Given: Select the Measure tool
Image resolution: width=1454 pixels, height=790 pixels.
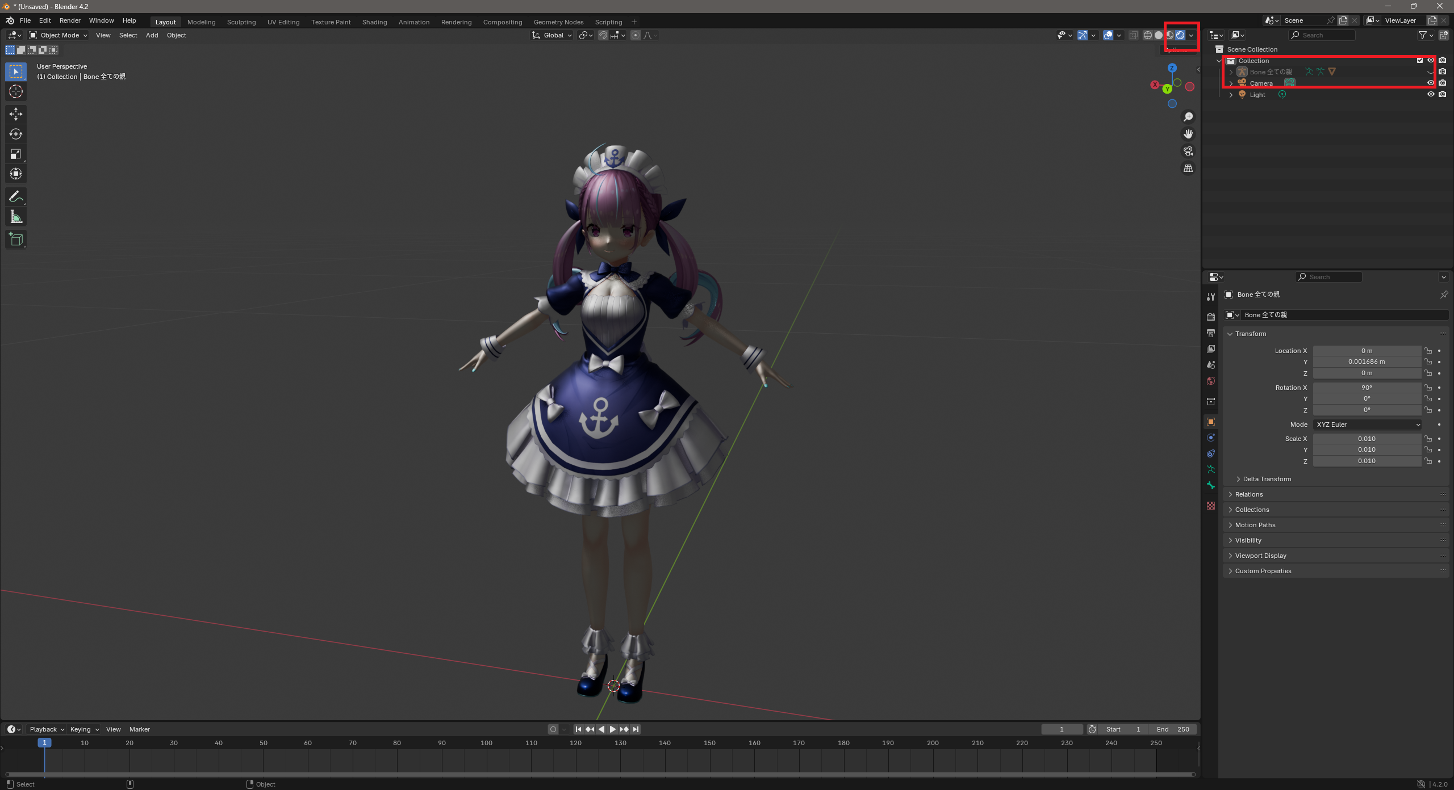Looking at the screenshot, I should pos(16,217).
